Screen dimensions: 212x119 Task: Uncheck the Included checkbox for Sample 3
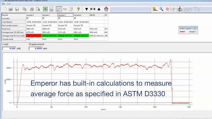pyautogui.click(x=59, y=18)
